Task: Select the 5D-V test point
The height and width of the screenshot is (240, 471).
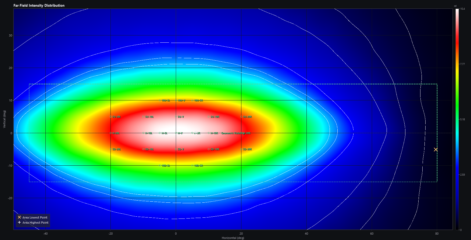Action: [176, 149]
